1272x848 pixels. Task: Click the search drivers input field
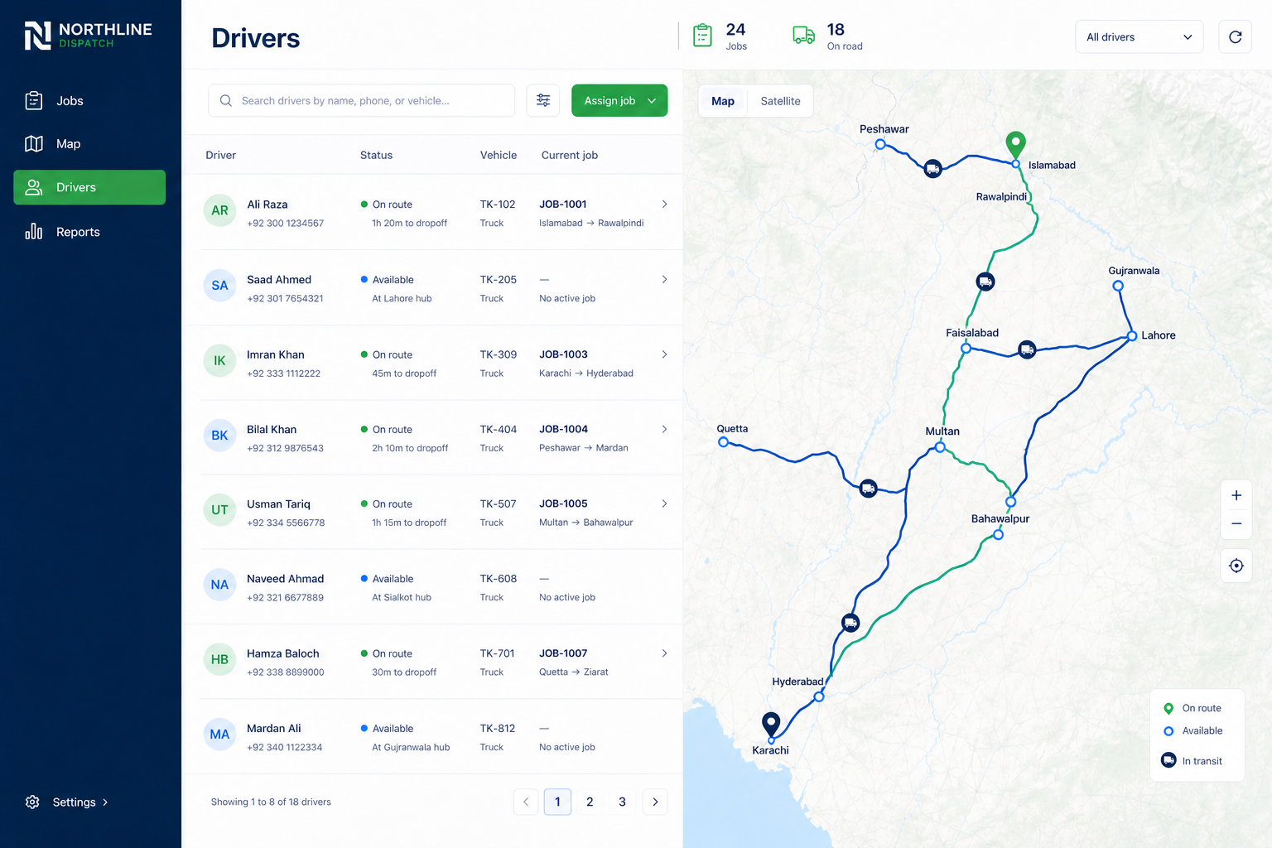pos(361,100)
